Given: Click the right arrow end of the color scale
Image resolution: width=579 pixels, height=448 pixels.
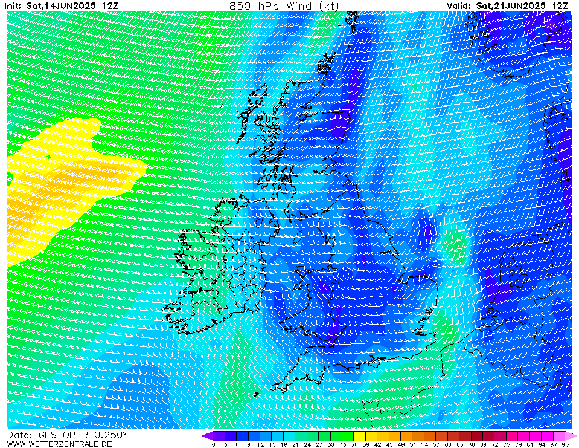Looking at the screenshot, I should 571,436.
